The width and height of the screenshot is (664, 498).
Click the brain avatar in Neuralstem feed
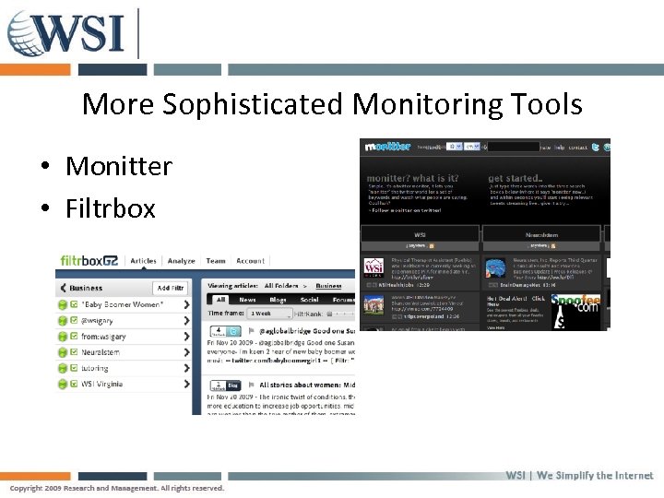(495, 268)
